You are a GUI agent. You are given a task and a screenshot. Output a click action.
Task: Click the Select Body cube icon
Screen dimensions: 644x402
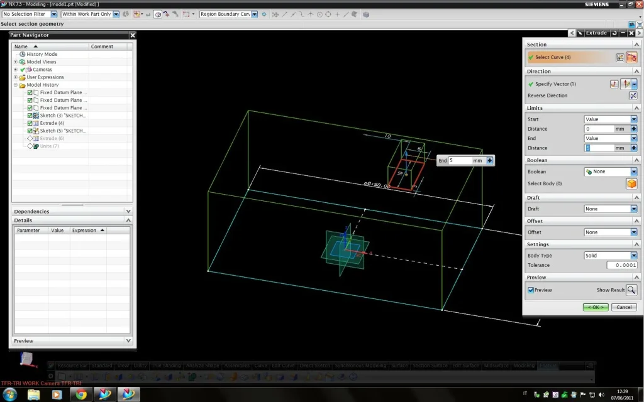click(631, 183)
